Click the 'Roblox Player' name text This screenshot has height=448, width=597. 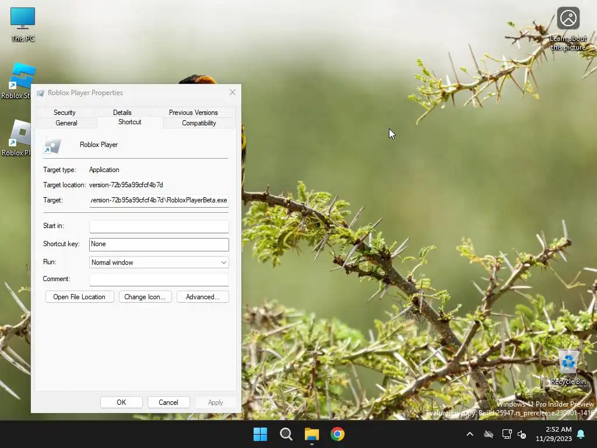(99, 145)
